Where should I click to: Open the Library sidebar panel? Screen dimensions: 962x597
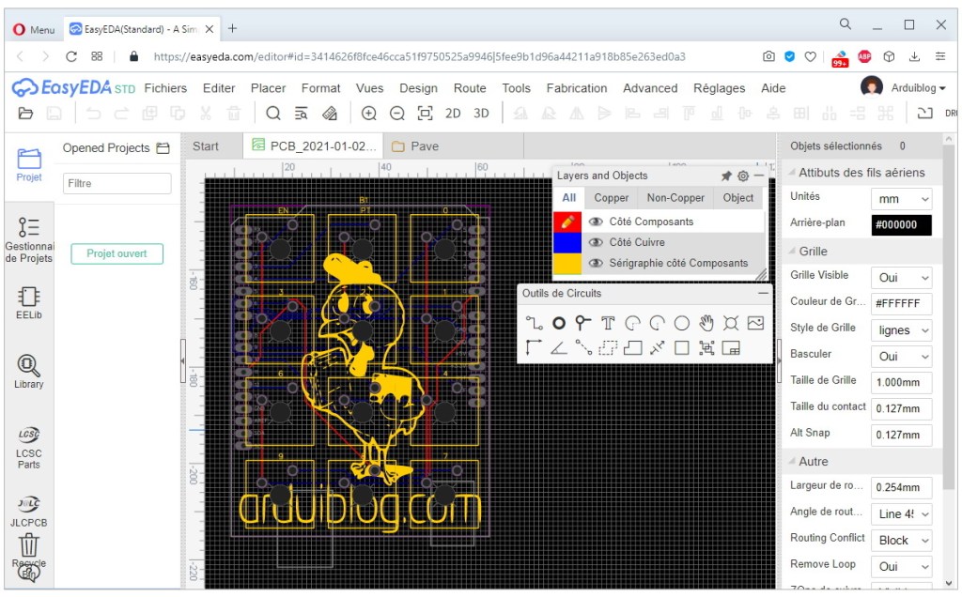28,371
